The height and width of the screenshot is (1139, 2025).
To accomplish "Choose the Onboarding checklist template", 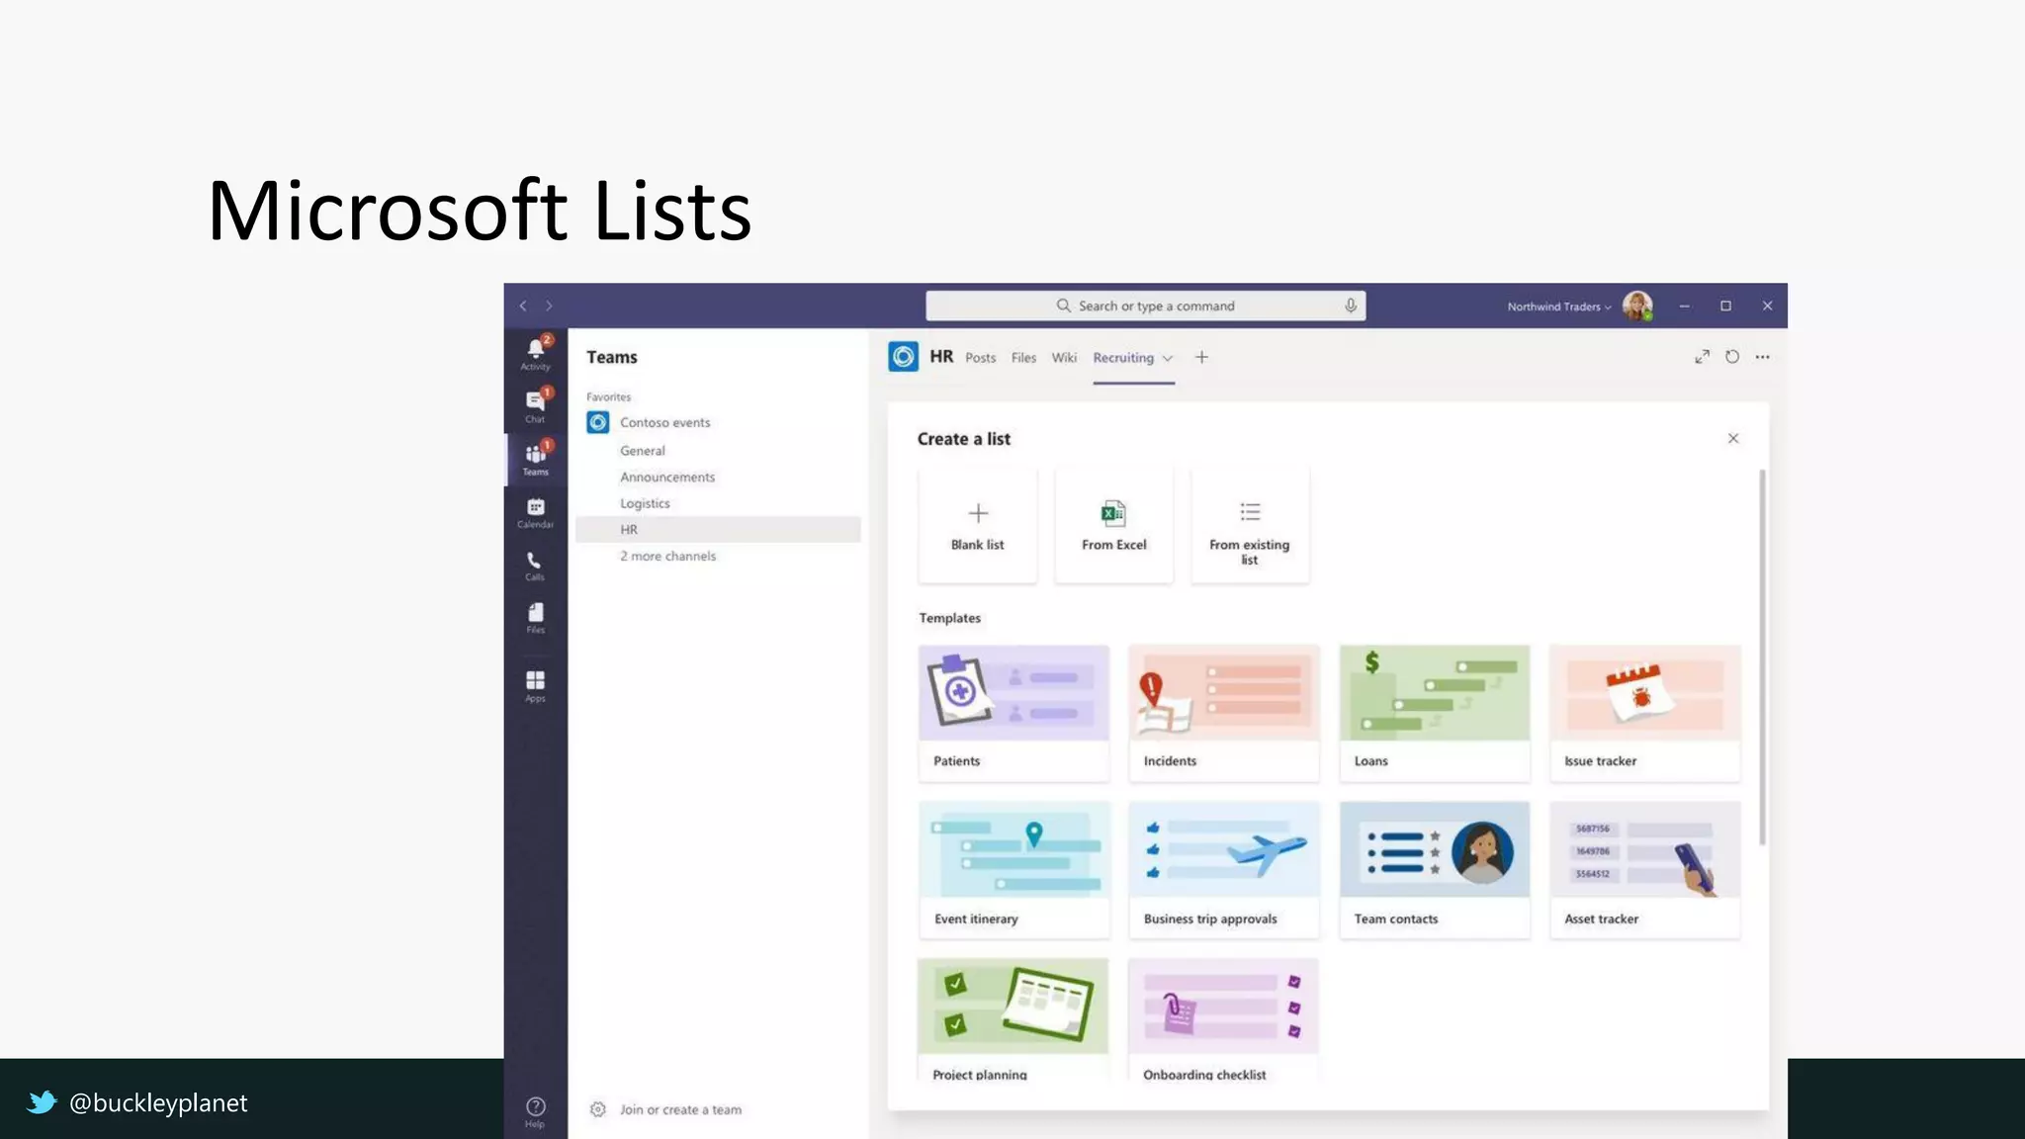I will pyautogui.click(x=1224, y=1020).
